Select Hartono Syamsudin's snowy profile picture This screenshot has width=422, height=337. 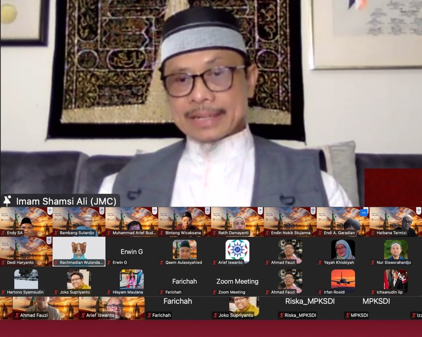26,279
